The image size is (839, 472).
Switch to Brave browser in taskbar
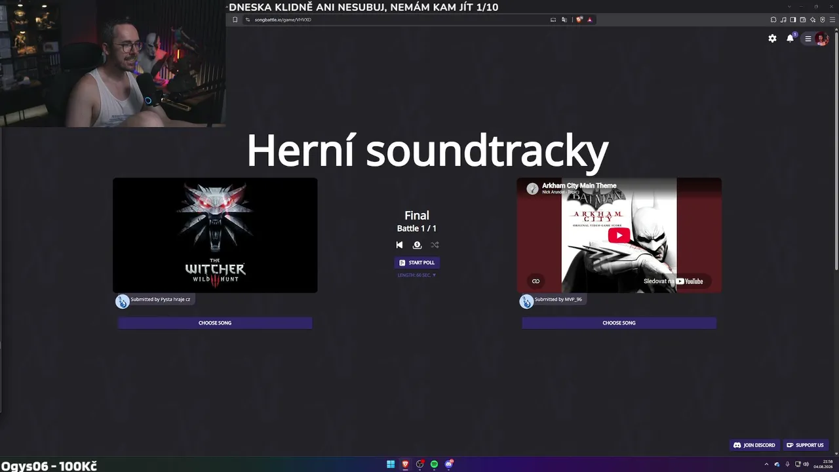pyautogui.click(x=405, y=464)
